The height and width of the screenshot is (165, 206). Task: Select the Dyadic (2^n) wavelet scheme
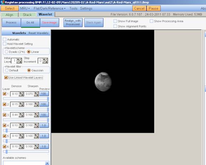[6, 52]
